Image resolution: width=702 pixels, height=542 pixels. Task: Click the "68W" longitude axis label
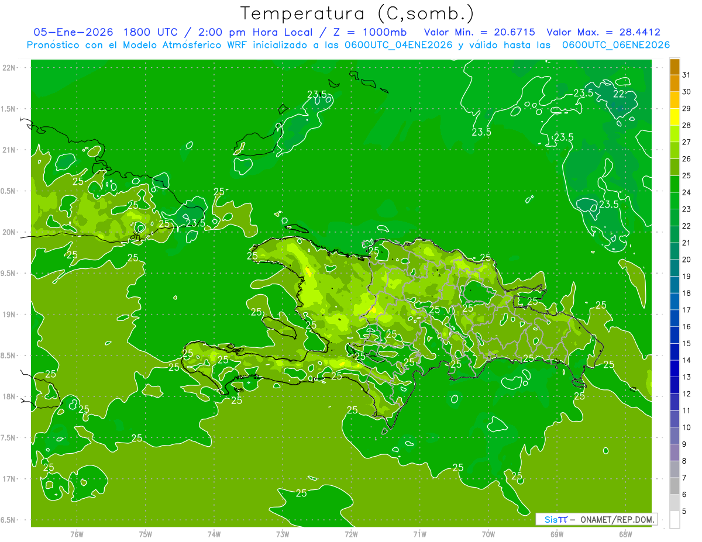tap(625, 534)
